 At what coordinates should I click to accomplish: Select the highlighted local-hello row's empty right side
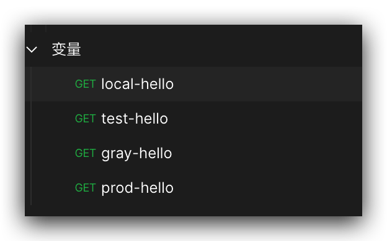[x=268, y=84]
